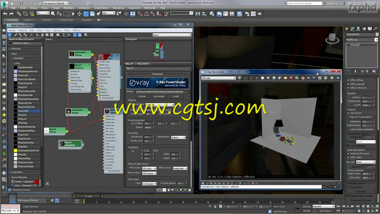Enable the Crop/Place On checkbox
This screenshot has width=380, height=214.
coord(129,151)
